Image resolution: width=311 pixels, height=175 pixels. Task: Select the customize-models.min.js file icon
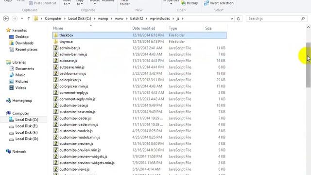[x=56, y=137]
